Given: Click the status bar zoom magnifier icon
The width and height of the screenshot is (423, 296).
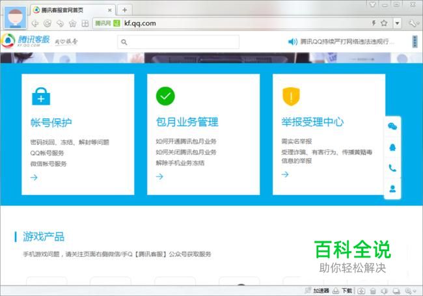Looking at the screenshot, I should point(409,291).
